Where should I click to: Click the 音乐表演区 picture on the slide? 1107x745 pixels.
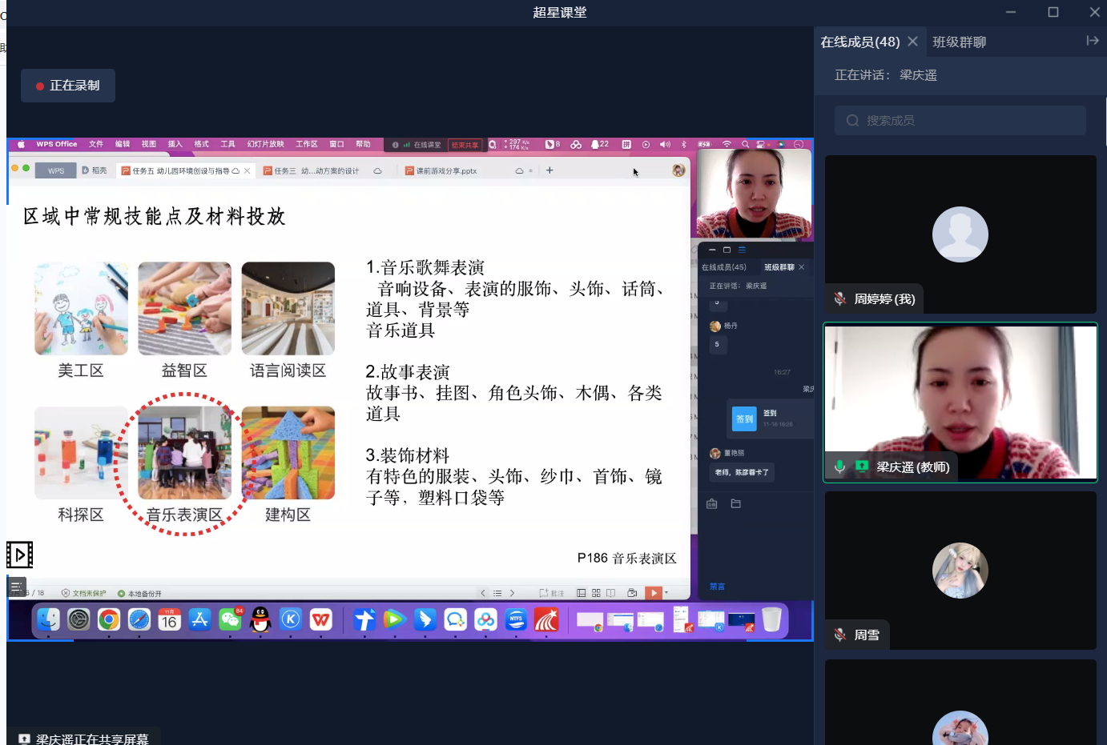184,453
